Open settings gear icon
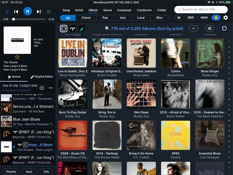Screen dimensions: 233x175 [226, 18]
